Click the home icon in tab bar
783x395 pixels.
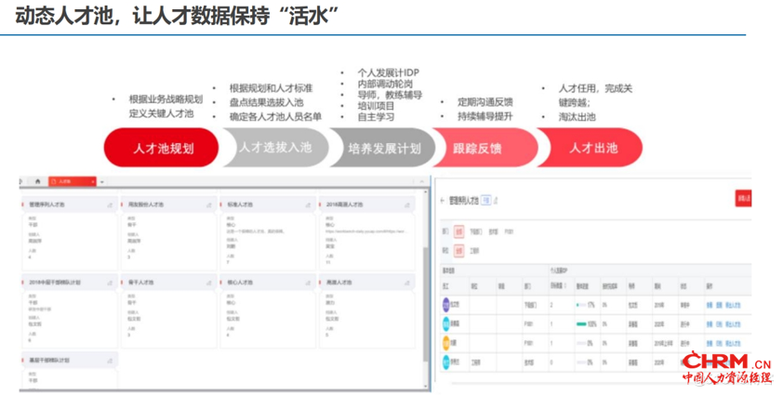click(37, 181)
